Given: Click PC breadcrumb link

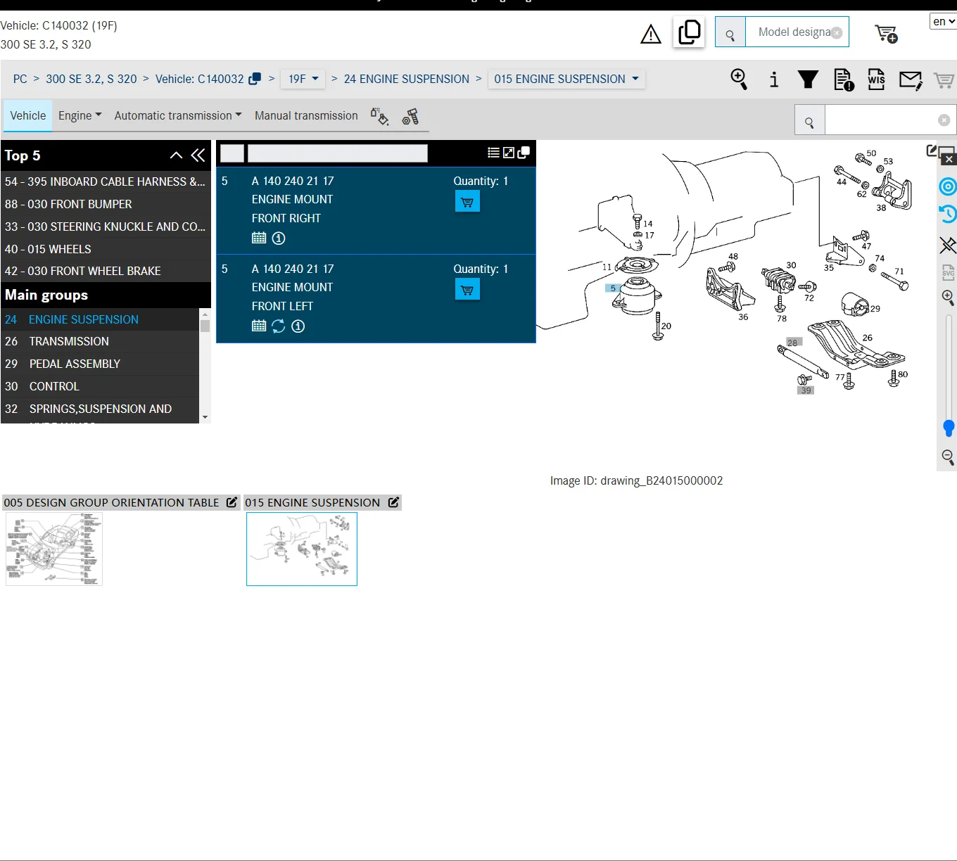Looking at the screenshot, I should click(x=20, y=79).
